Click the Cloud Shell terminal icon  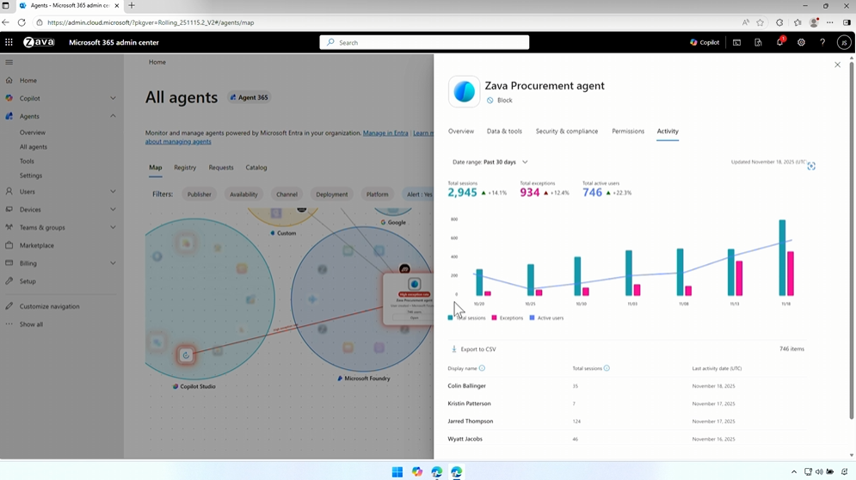(x=736, y=42)
